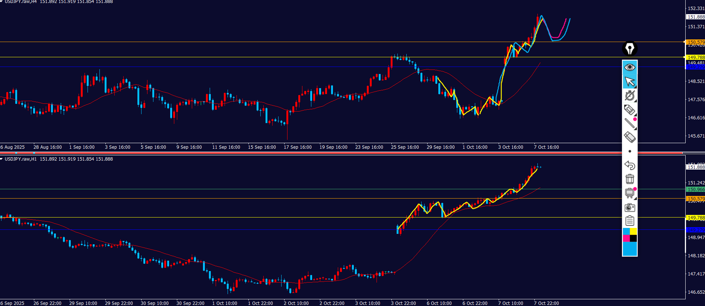Viewport: 705px width, 306px height.
Task: Click the fountain pen nib icon
Action: pyautogui.click(x=629, y=48)
